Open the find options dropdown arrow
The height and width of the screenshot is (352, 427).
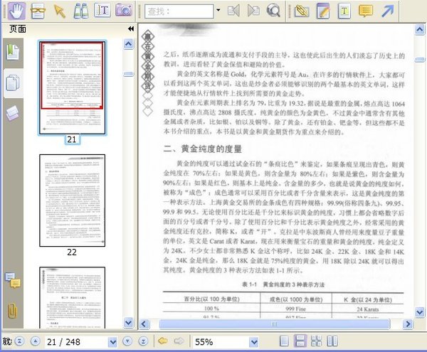[218, 11]
